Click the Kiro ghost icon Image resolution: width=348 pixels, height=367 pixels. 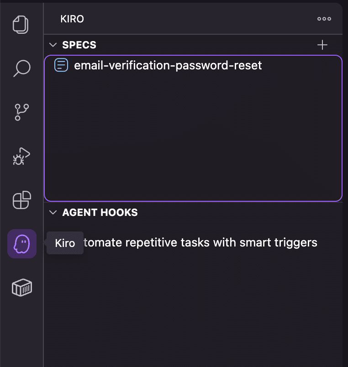click(x=21, y=243)
